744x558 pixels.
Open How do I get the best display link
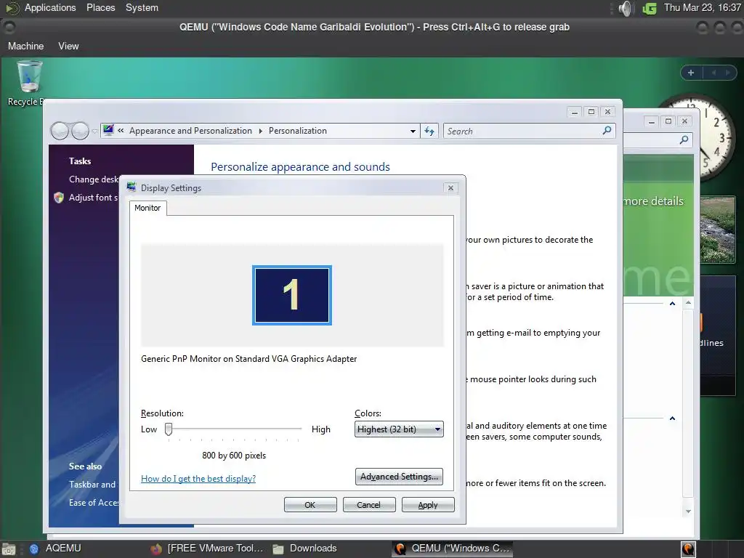(x=198, y=479)
